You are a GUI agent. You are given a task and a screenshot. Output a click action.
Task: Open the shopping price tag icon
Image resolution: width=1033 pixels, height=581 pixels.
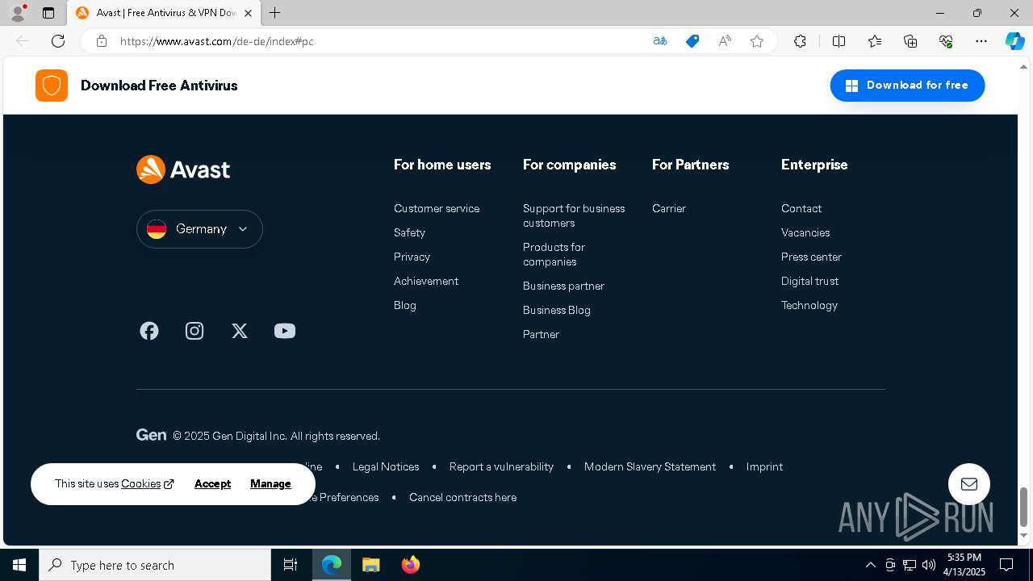coord(692,41)
